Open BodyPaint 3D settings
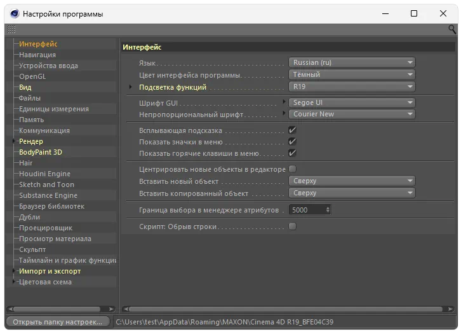Screen dimensions: 461x334 [x=41, y=152]
